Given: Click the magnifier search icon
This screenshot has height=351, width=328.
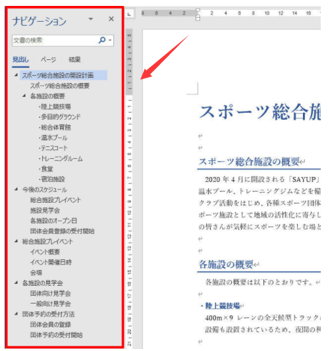Looking at the screenshot, I should point(102,40).
